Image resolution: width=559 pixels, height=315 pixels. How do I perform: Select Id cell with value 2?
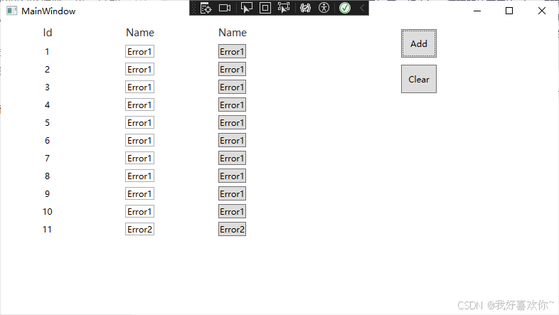click(47, 70)
